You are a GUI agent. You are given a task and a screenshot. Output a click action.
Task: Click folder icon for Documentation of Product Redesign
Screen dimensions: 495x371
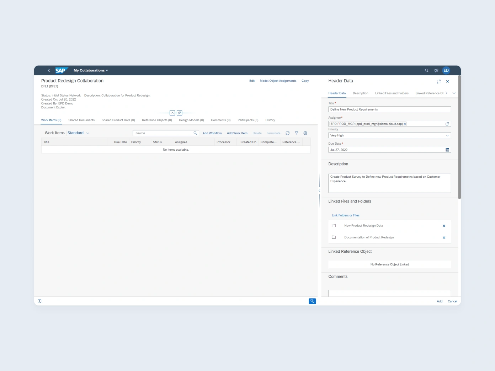pyautogui.click(x=334, y=237)
